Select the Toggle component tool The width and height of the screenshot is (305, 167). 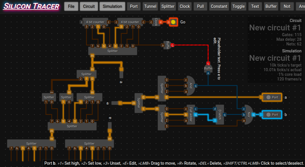(239, 6)
